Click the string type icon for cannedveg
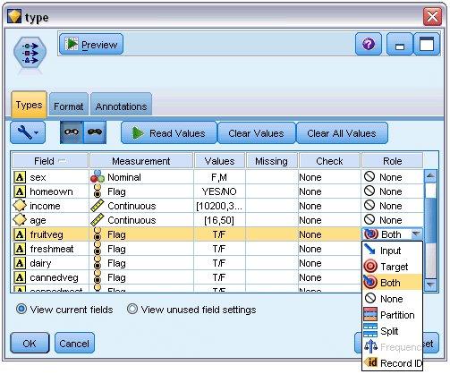The image size is (450, 374). click(20, 277)
